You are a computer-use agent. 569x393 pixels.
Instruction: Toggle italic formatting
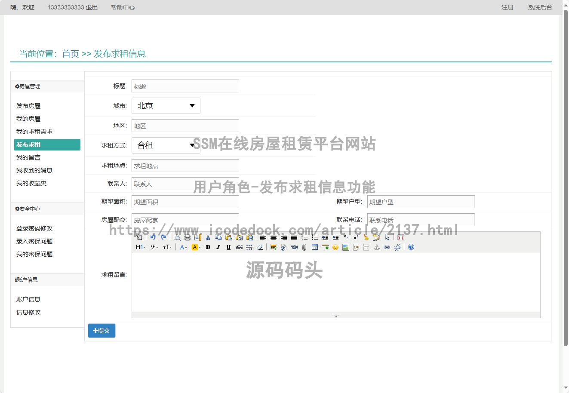click(218, 247)
